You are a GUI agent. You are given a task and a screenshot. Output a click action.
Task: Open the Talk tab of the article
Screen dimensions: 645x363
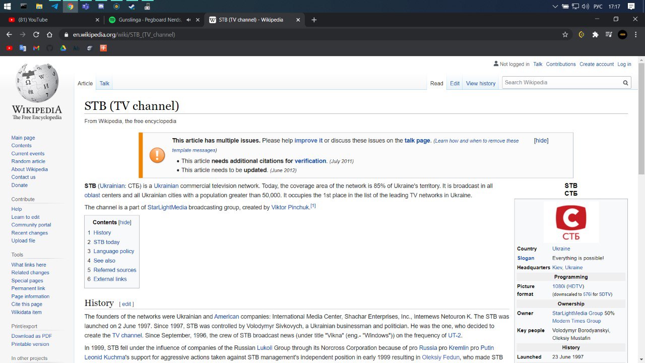pos(104,84)
